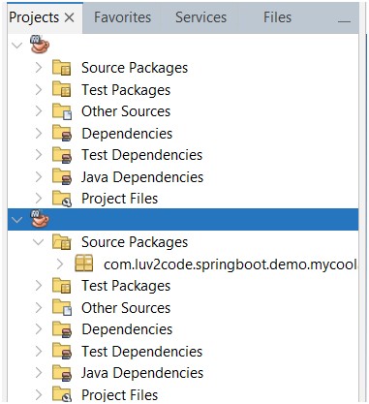Switch to the Favorites tab
Image resolution: width=369 pixels, height=404 pixels.
point(122,17)
